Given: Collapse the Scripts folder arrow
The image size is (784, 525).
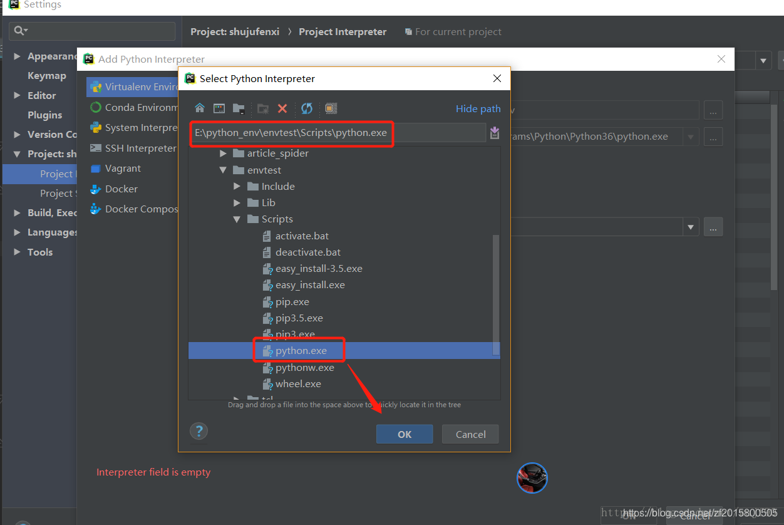Looking at the screenshot, I should (x=237, y=219).
